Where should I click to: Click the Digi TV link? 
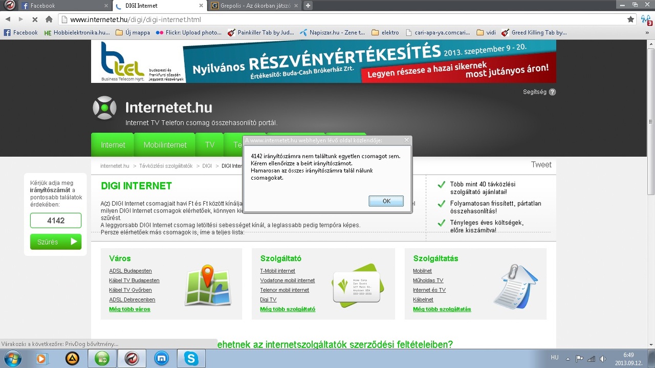click(268, 299)
